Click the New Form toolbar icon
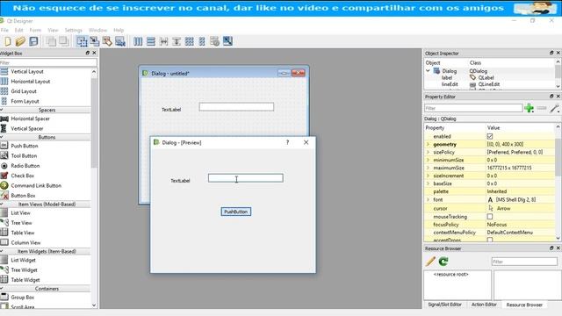Viewport: 562px width, 316px height. click(x=8, y=41)
